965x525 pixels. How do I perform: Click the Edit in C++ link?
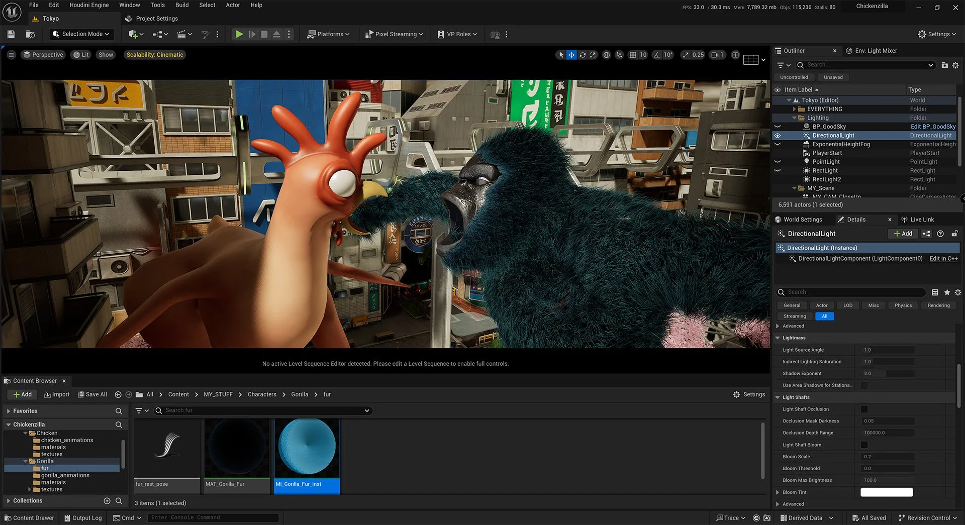point(943,259)
